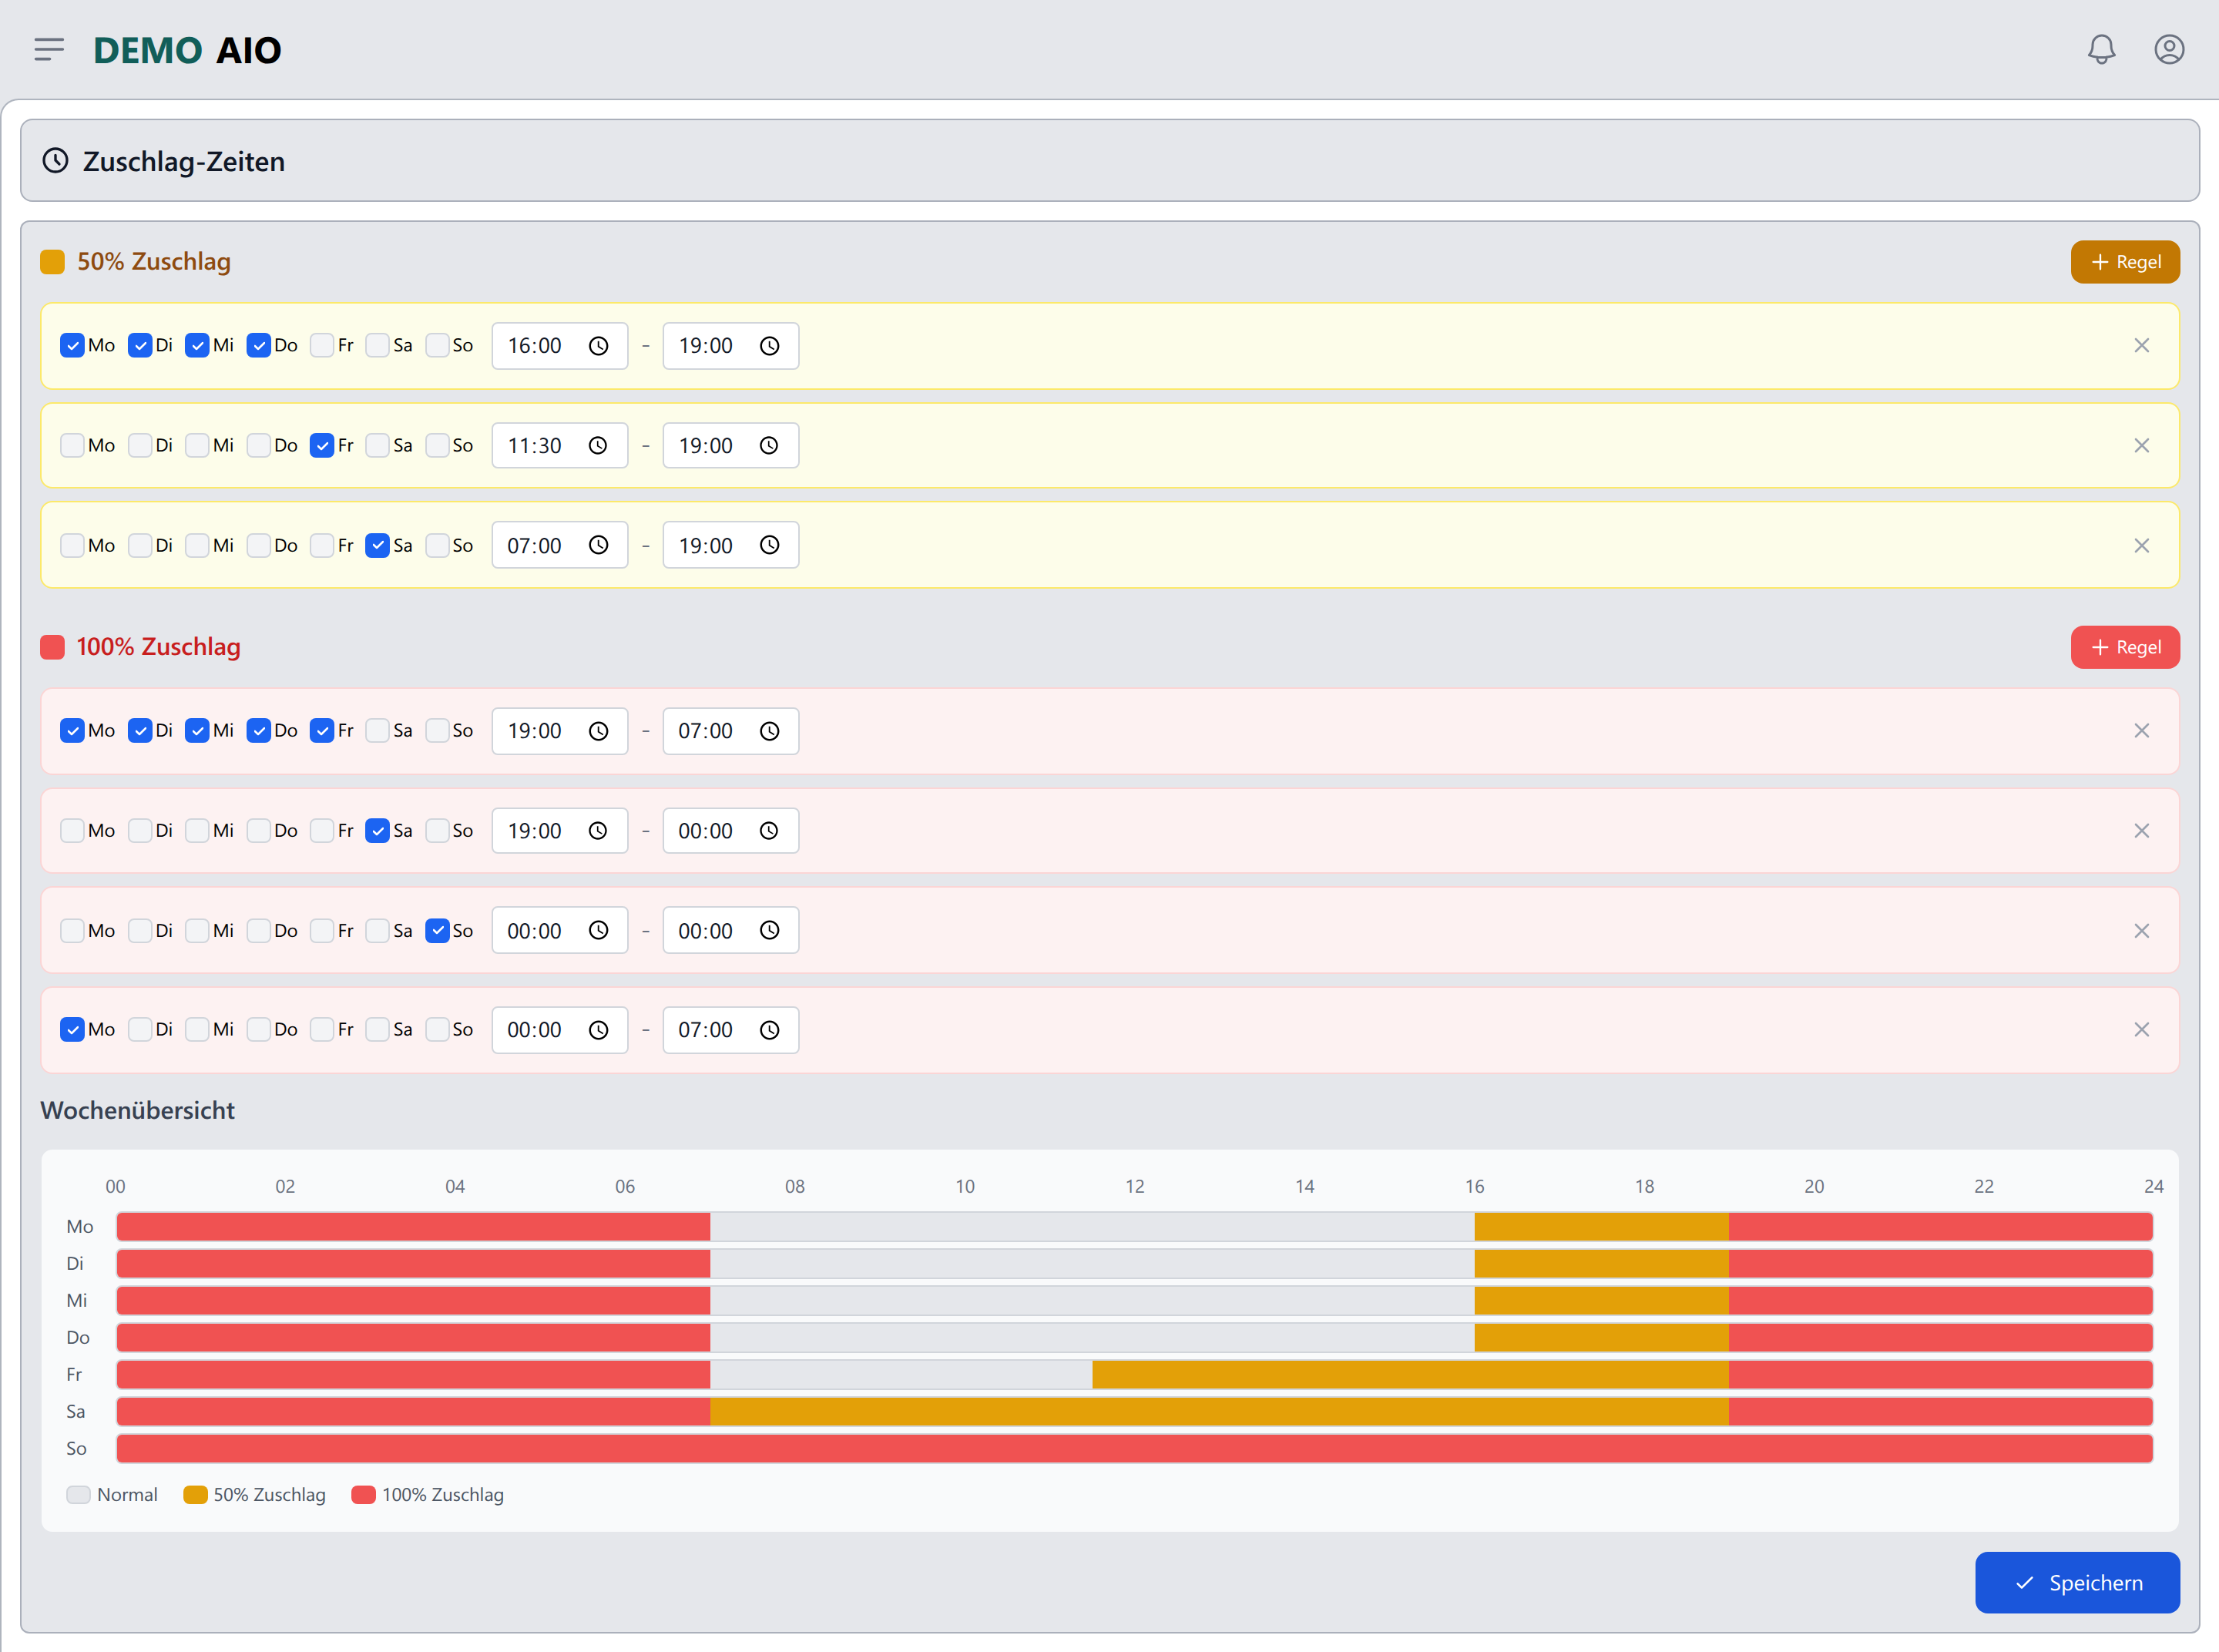This screenshot has height=1652, width=2219.
Task: Uncheck So in the Sunday 00:00–00:00 rule
Action: [437, 931]
